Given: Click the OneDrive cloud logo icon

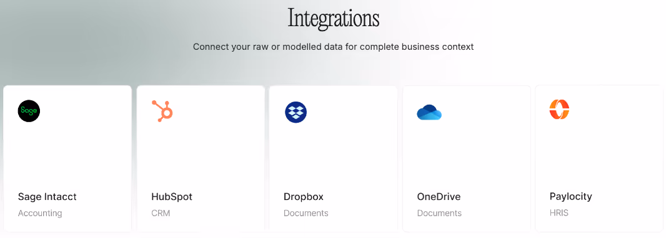Looking at the screenshot, I should (429, 112).
